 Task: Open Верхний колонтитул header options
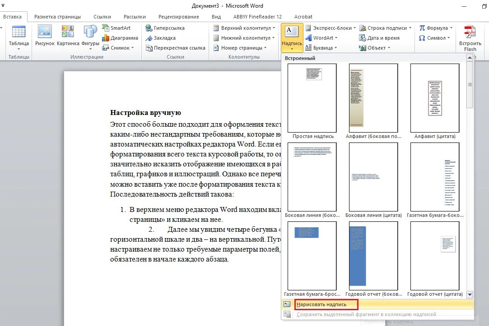pos(244,28)
